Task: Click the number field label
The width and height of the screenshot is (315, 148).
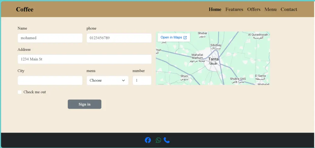Action: (139, 71)
